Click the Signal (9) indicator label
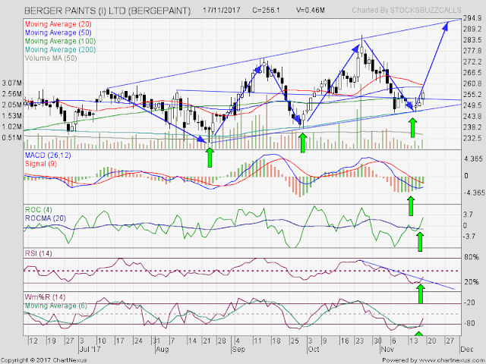This screenshot has height=364, width=486. click(x=41, y=164)
